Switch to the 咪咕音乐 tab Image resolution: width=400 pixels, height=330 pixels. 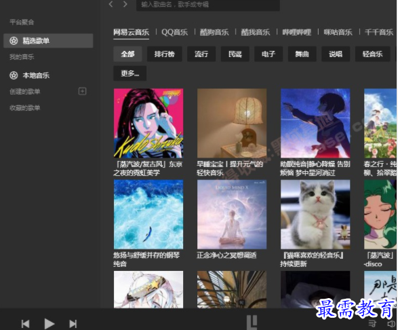point(338,32)
